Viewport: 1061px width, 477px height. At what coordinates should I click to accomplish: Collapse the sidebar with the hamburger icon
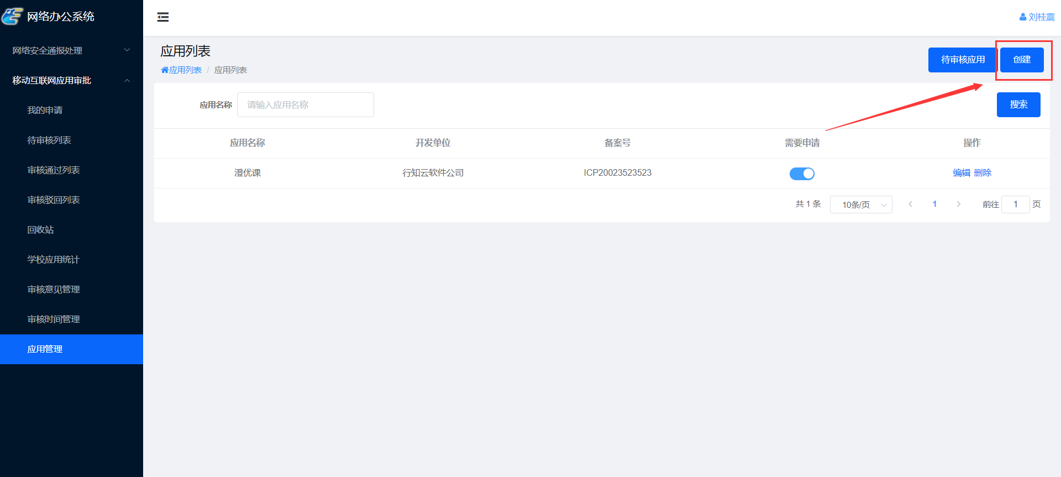tap(163, 17)
